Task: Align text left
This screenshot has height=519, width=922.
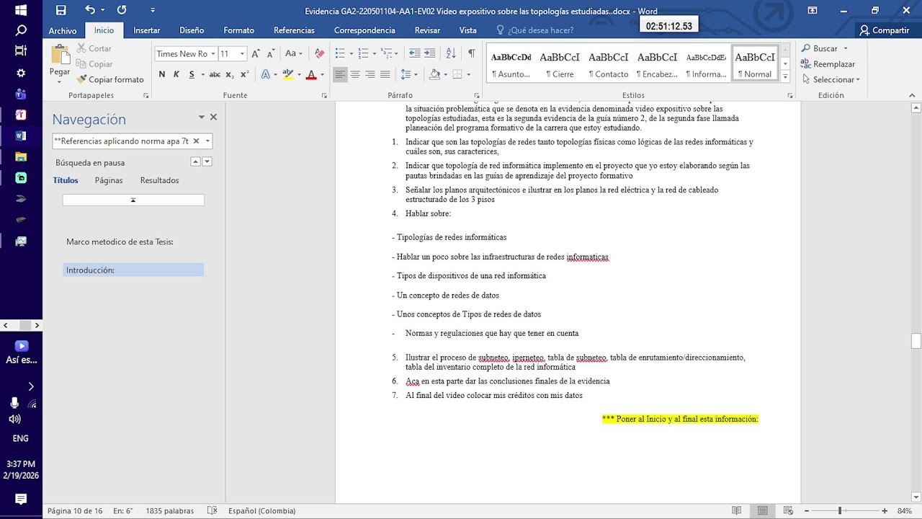Action: [340, 74]
